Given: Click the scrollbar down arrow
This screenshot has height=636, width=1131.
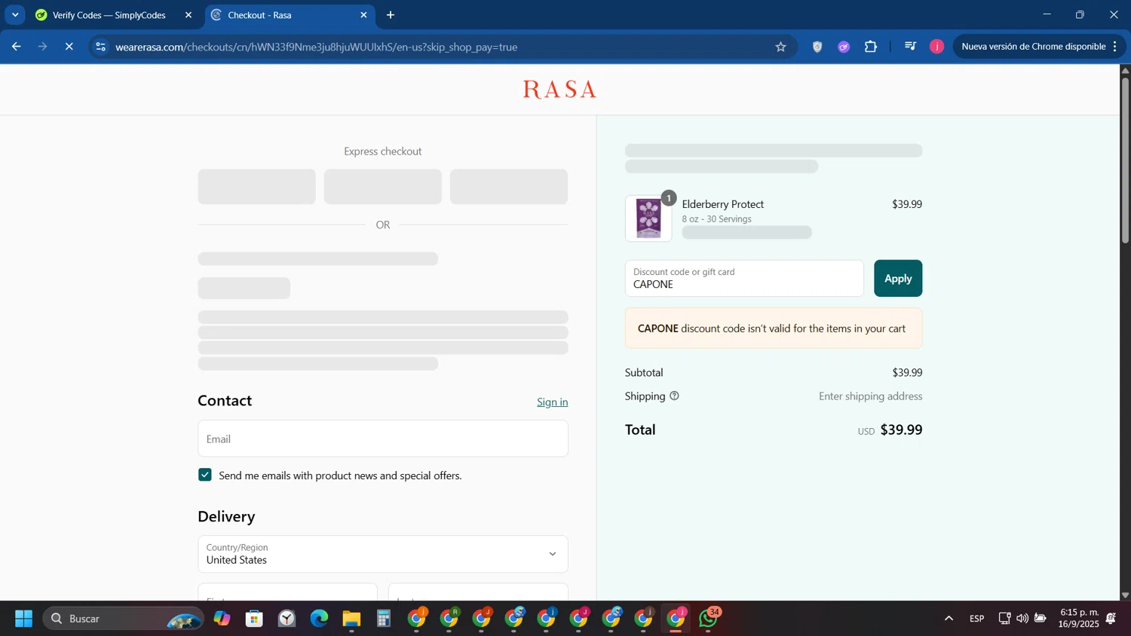Looking at the screenshot, I should [x=1125, y=595].
